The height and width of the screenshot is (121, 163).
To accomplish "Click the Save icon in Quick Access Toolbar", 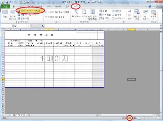I will pyautogui.click(x=7, y=2).
